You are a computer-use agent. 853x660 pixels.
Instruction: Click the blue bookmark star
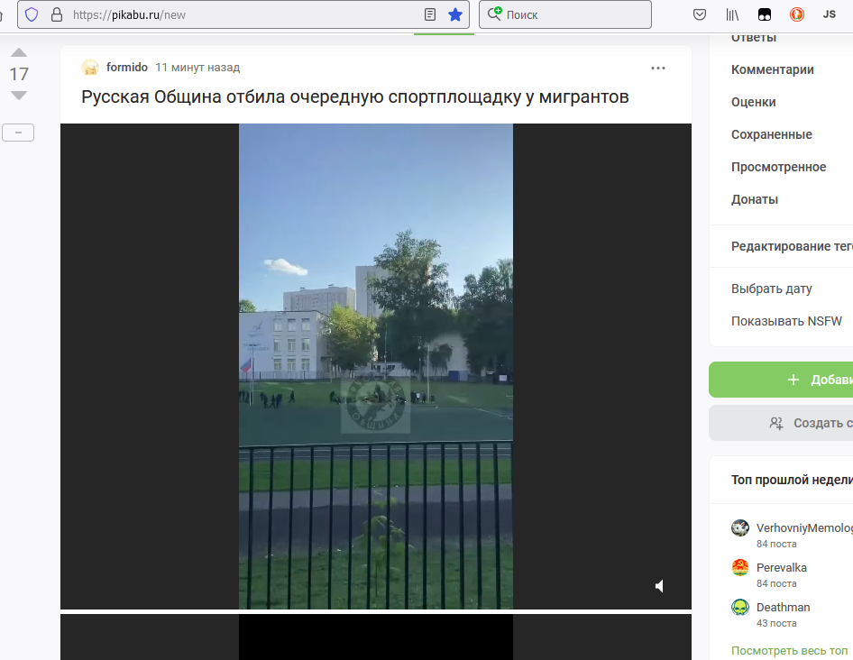(x=455, y=14)
